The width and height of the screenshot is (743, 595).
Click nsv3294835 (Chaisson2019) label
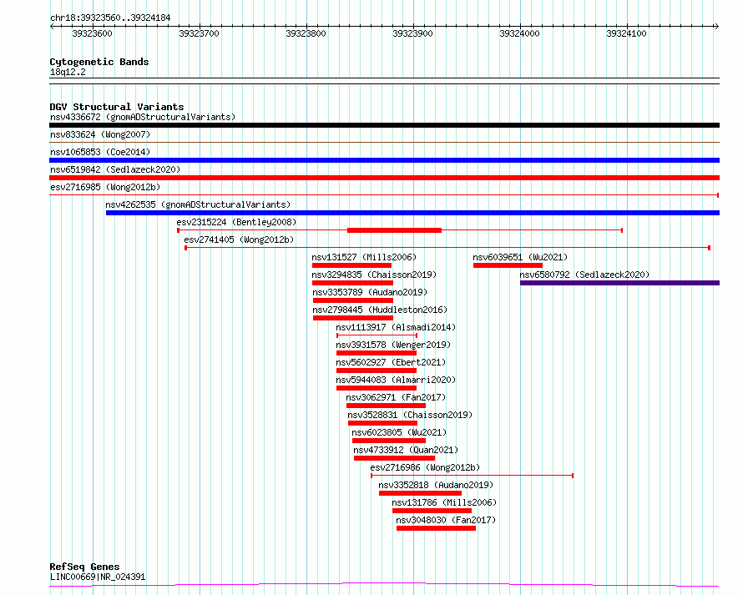click(x=374, y=275)
